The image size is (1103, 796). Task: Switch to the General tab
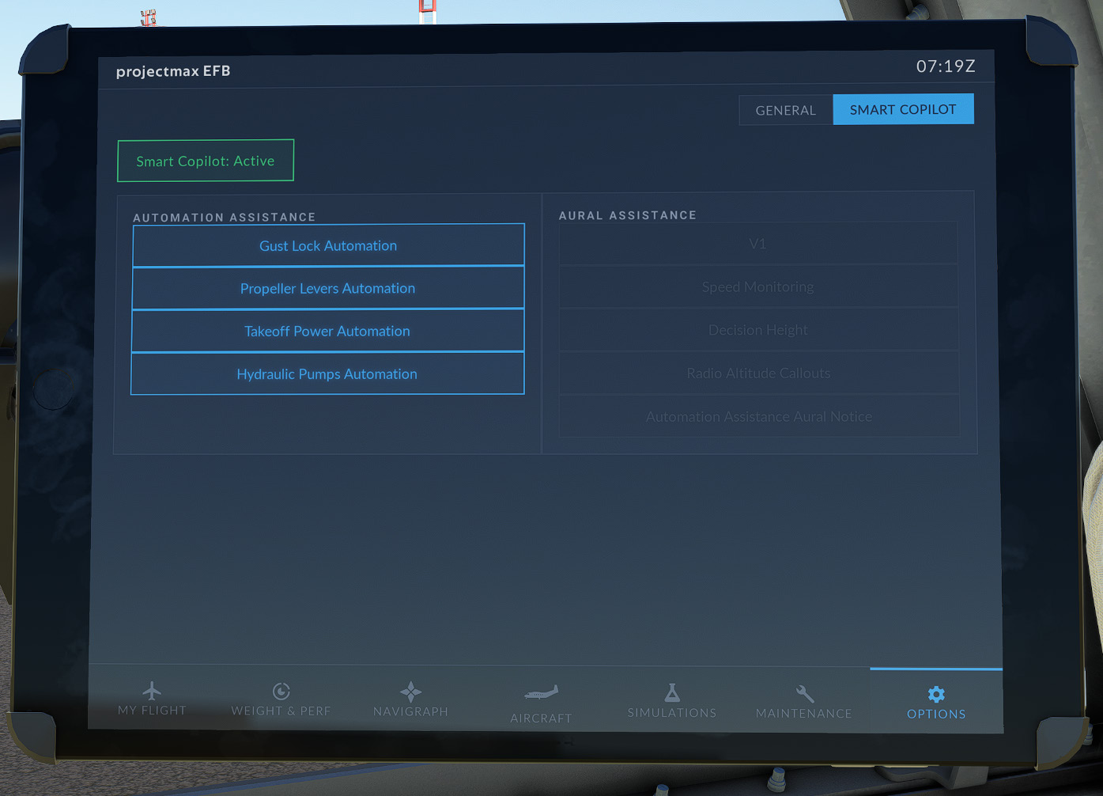[x=786, y=110]
